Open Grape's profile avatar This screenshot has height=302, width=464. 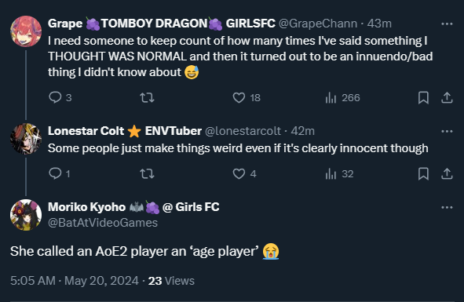26,31
